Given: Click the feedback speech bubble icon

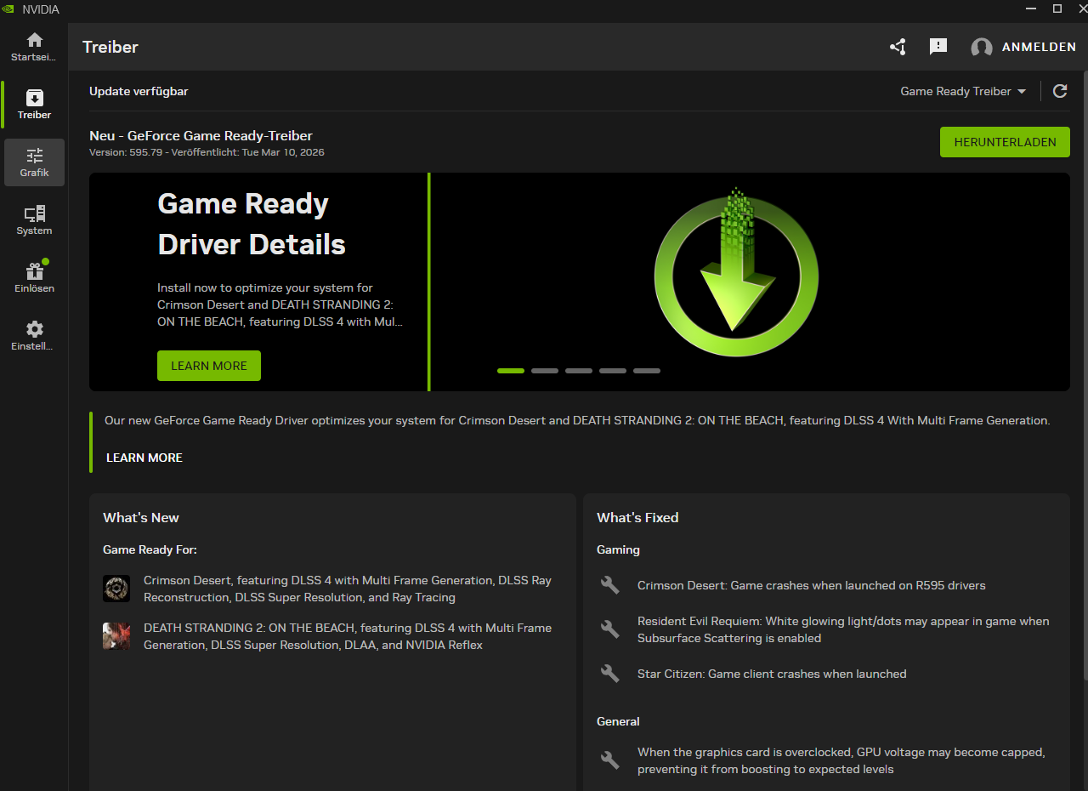Looking at the screenshot, I should (x=938, y=47).
